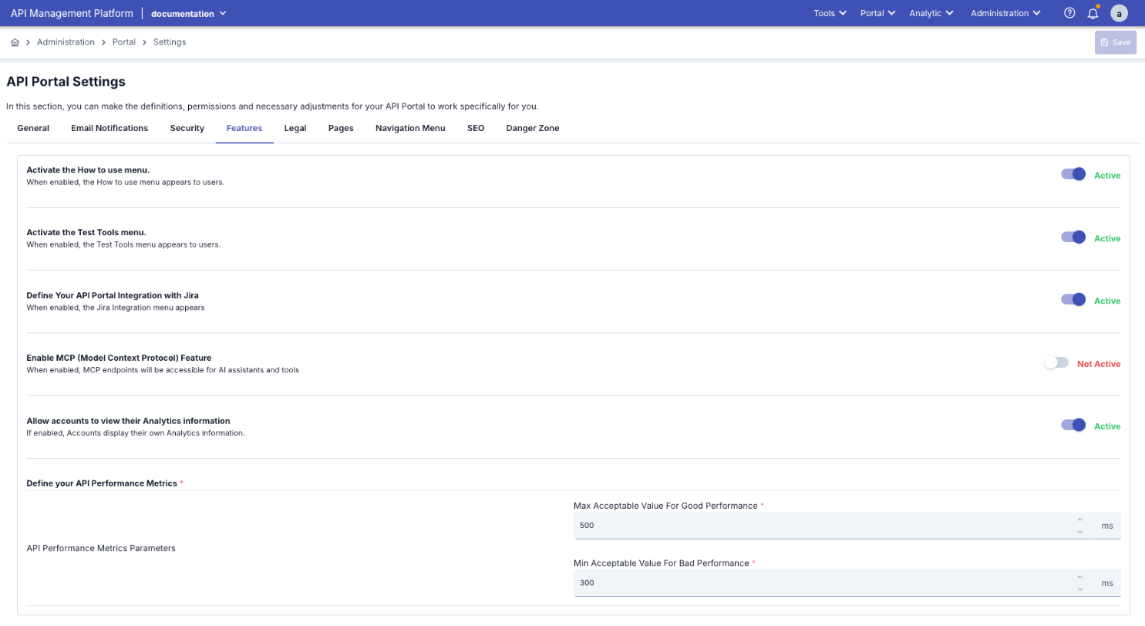Image resolution: width=1145 pixels, height=626 pixels.
Task: Click the Active label beside the Jira Integration switch
Action: (x=1107, y=301)
